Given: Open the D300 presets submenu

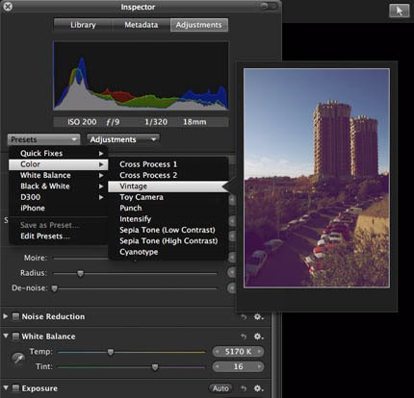Looking at the screenshot, I should click(59, 197).
